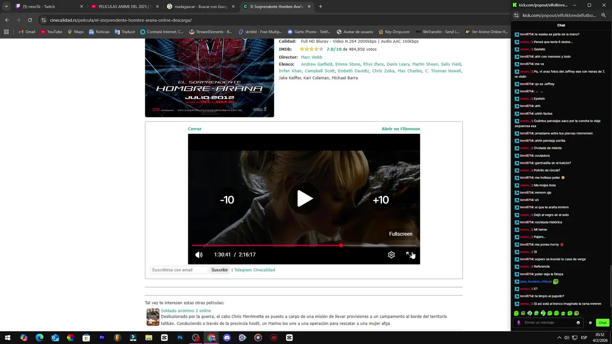The image size is (612, 344).
Task: Open File Explorer from the taskbar
Action: coord(149,337)
